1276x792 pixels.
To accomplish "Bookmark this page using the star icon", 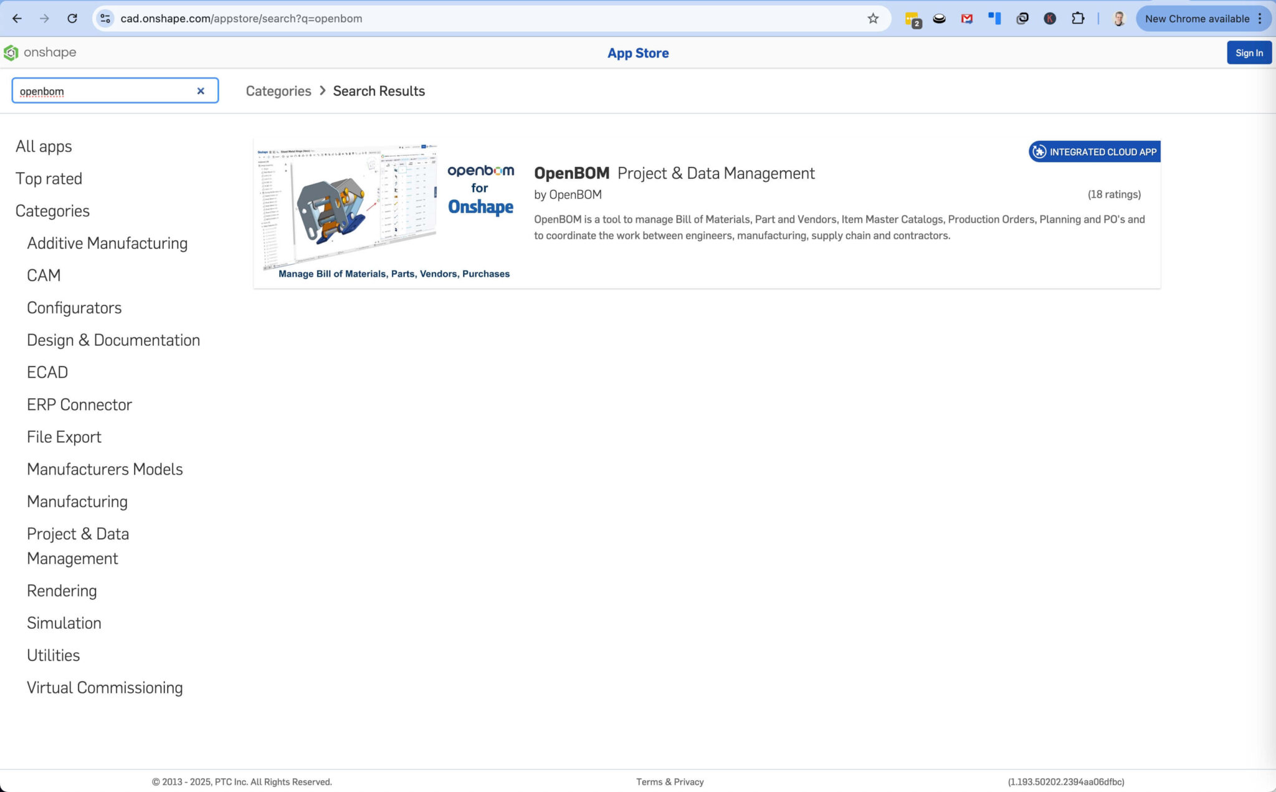I will pos(872,18).
